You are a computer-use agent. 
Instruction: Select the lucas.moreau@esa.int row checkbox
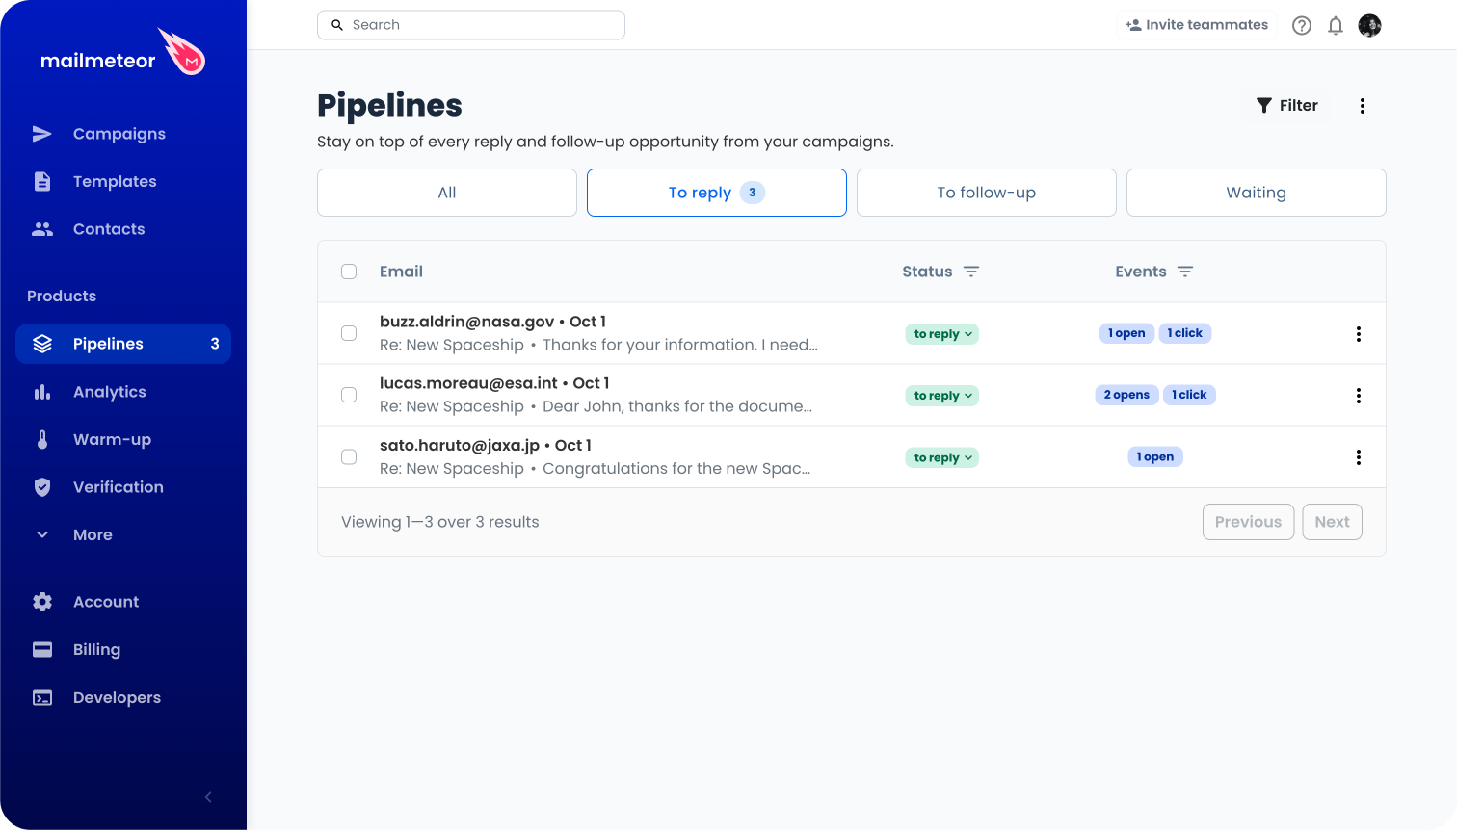click(349, 395)
